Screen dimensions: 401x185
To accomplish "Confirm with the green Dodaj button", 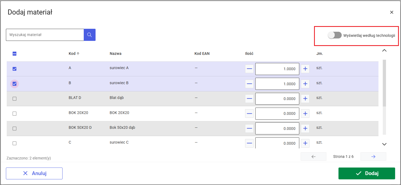I will [367, 173].
